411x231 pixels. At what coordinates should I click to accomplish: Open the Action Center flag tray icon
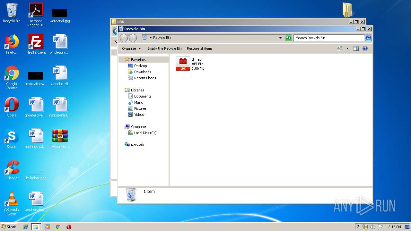(380, 227)
